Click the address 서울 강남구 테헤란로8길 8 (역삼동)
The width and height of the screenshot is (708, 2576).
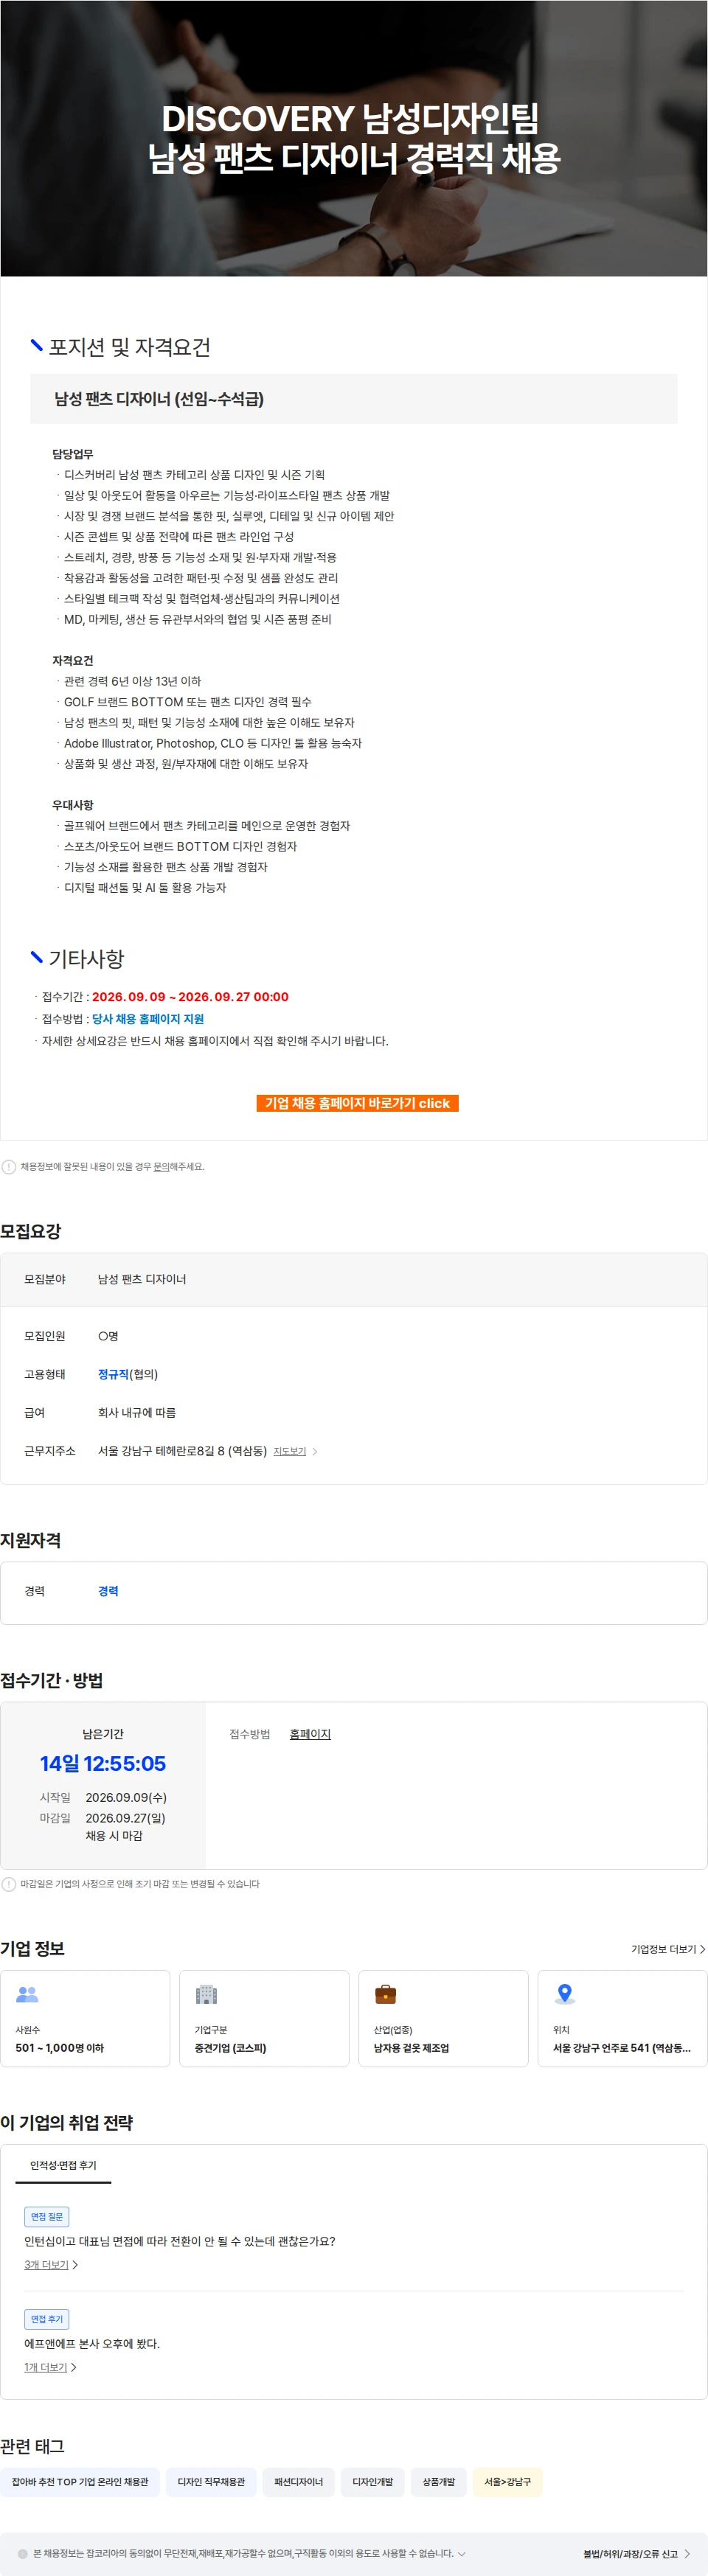tap(182, 1451)
